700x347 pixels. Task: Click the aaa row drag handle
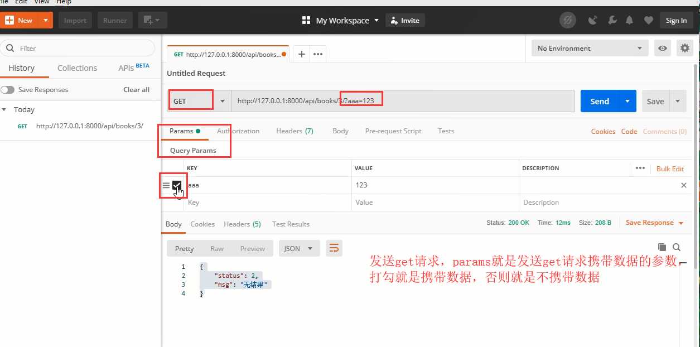pyautogui.click(x=166, y=185)
